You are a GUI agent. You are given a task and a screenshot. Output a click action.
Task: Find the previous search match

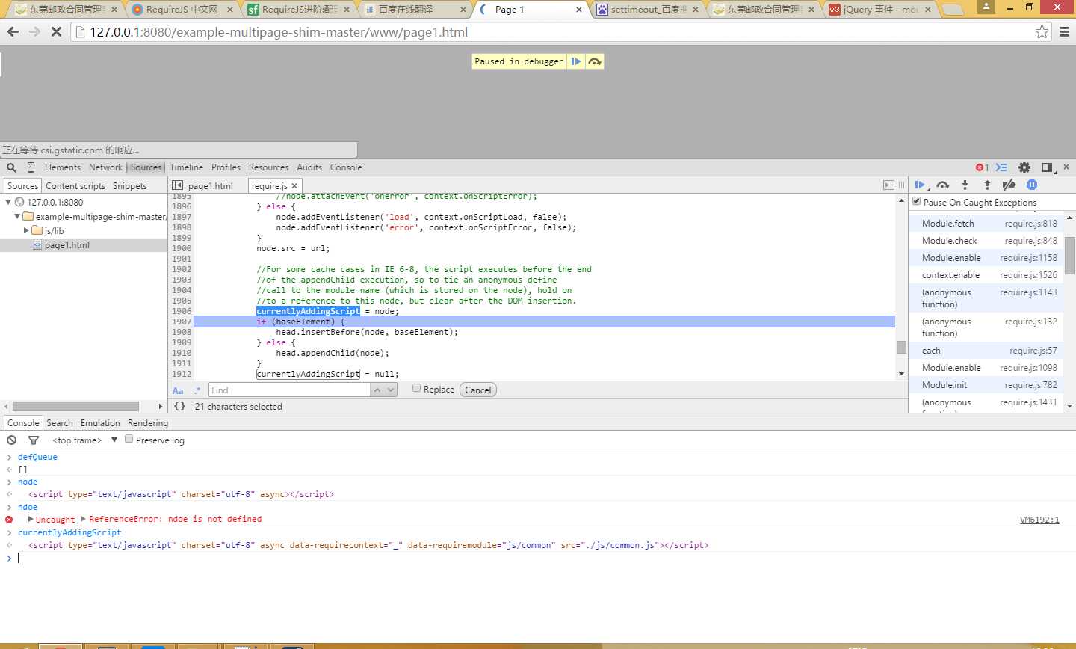(x=377, y=390)
